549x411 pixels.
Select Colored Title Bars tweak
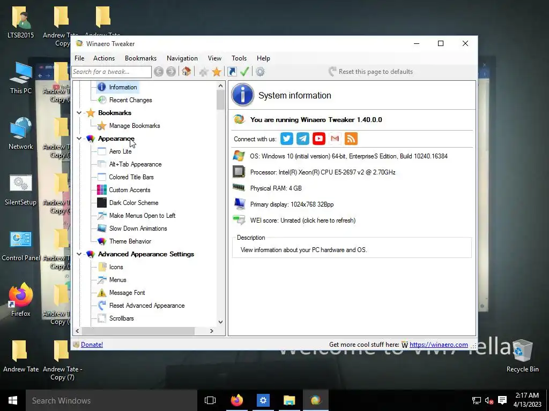pyautogui.click(x=131, y=177)
